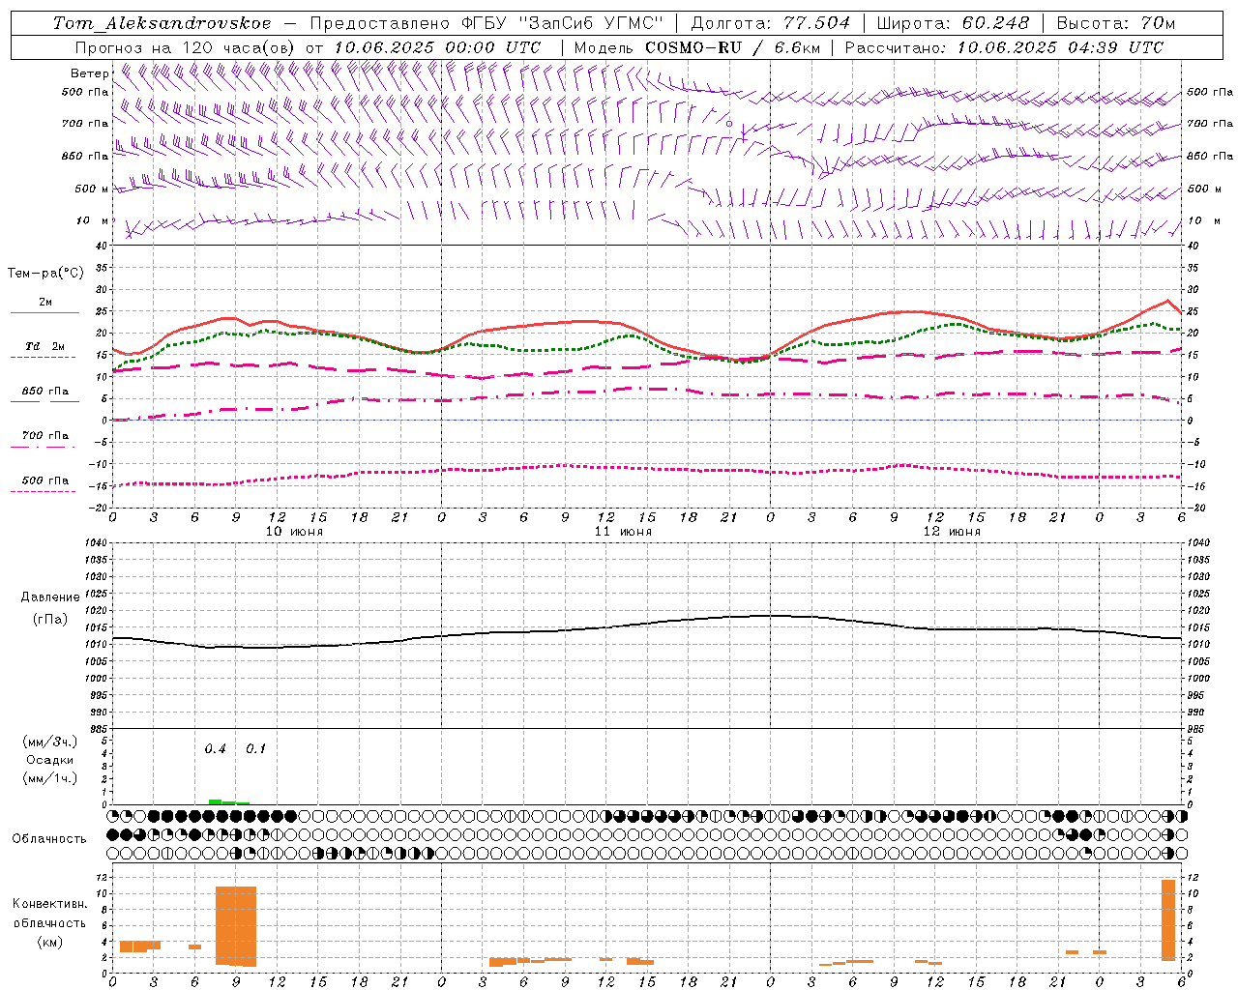
Task: Click the '(мм/1ч.)' precipitation unit label
Action: [49, 778]
